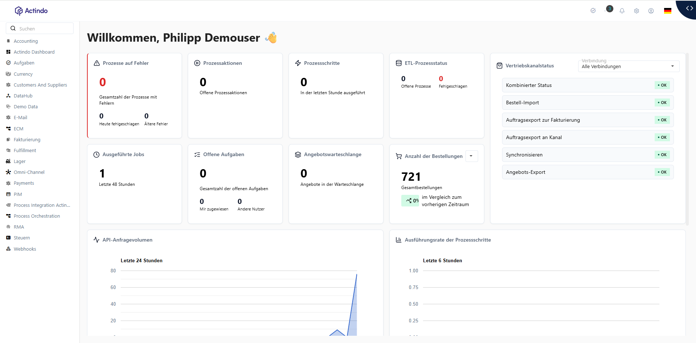Open the Verbindung dropdown

coord(628,66)
